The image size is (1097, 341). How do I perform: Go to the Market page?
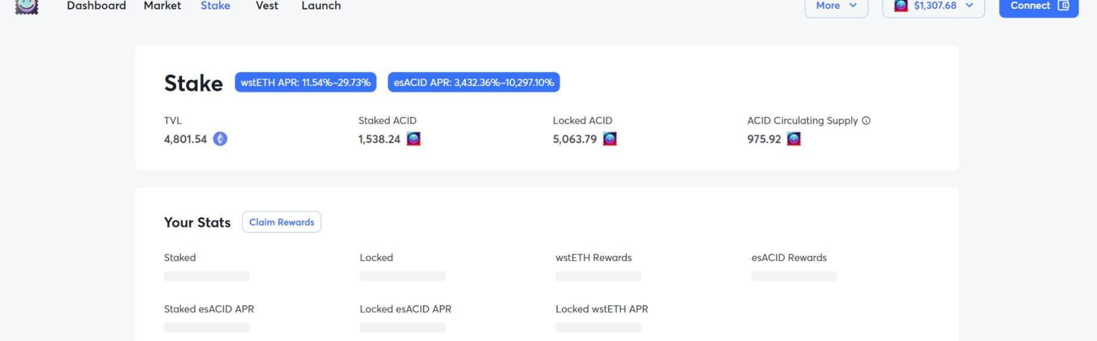pyautogui.click(x=162, y=6)
